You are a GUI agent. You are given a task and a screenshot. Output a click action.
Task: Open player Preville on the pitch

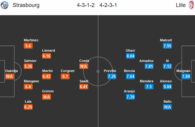click(x=110, y=71)
